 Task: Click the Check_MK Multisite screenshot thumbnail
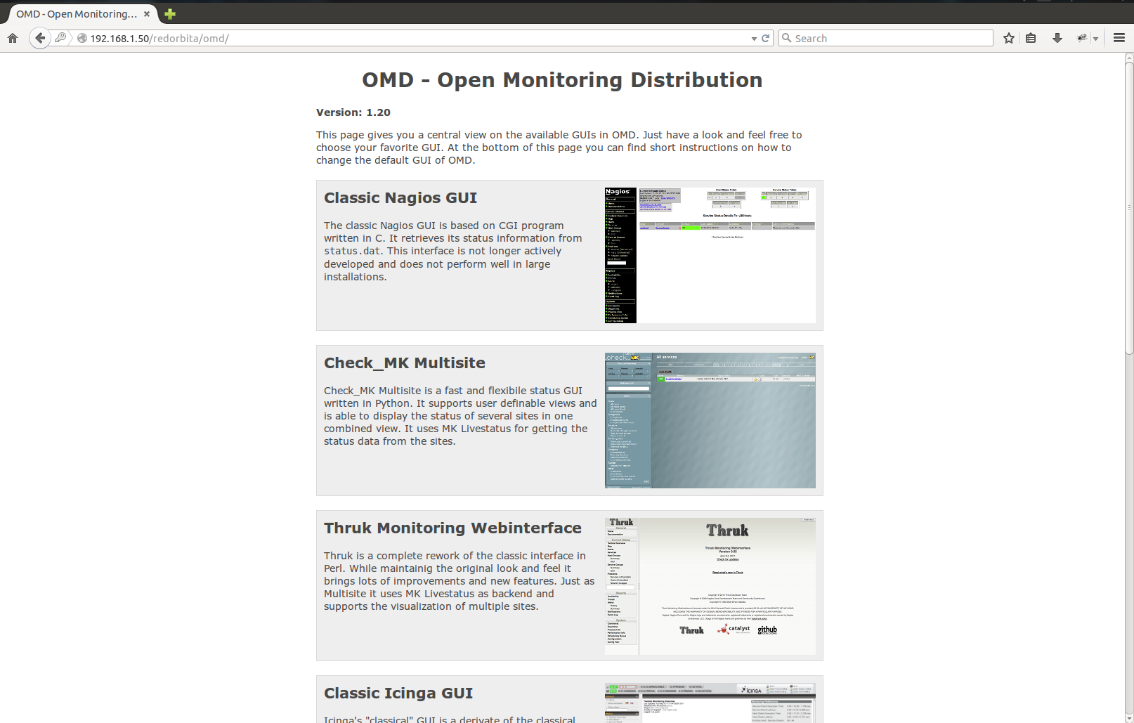(710, 420)
